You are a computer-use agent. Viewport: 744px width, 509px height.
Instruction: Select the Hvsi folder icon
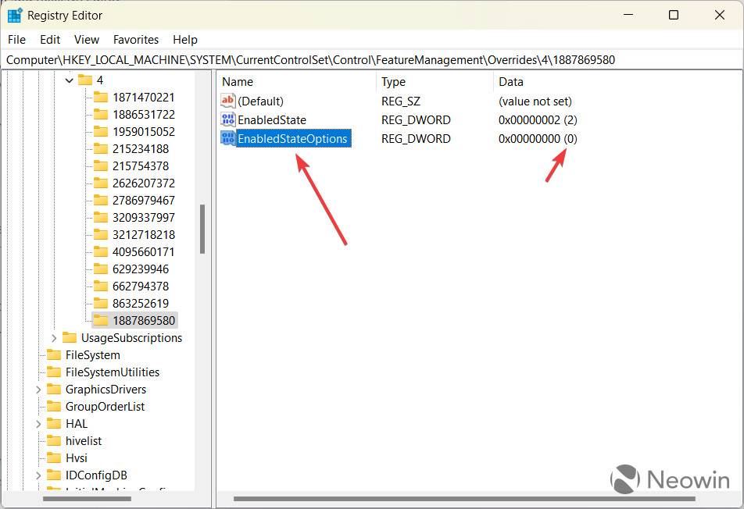(54, 457)
